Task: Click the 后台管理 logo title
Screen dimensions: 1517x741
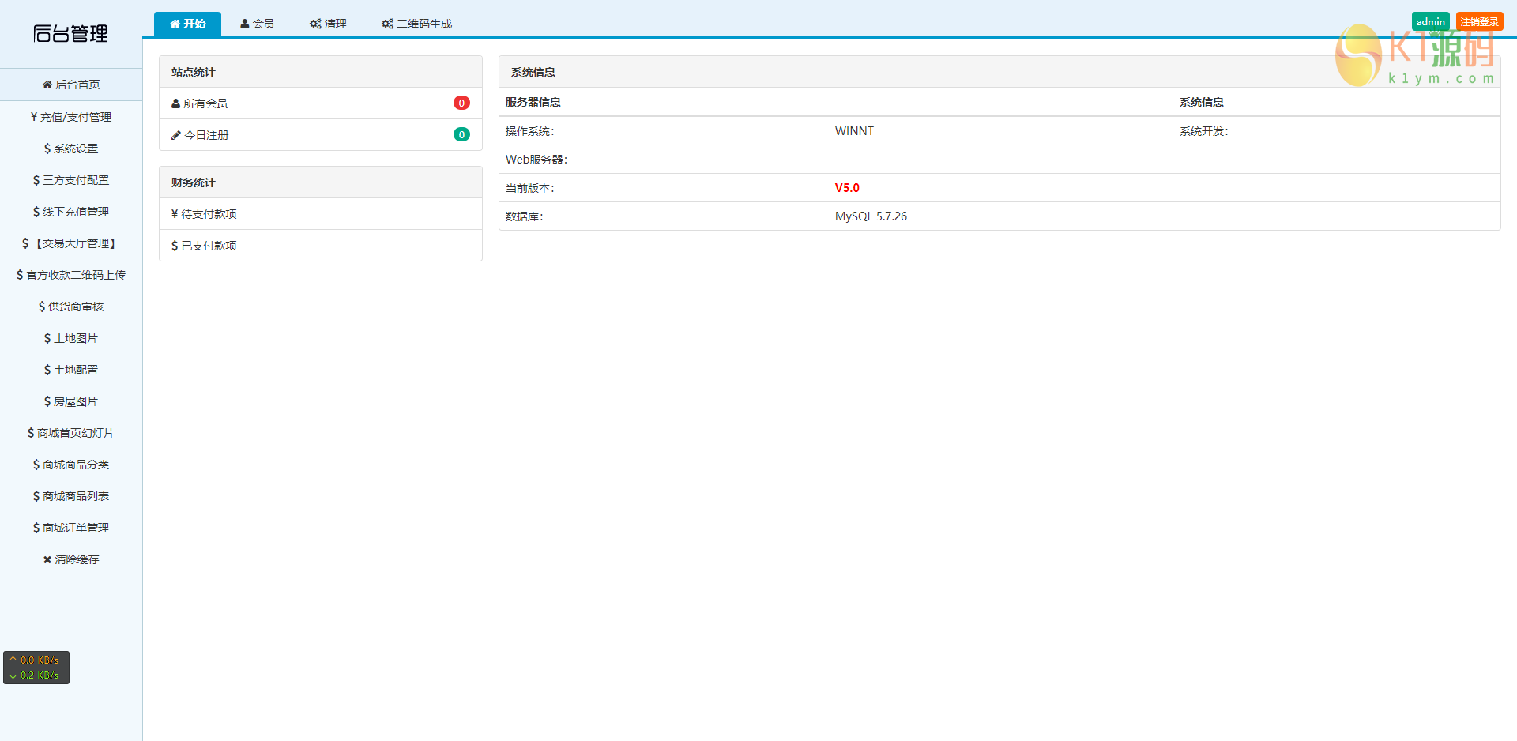Action: [71, 33]
